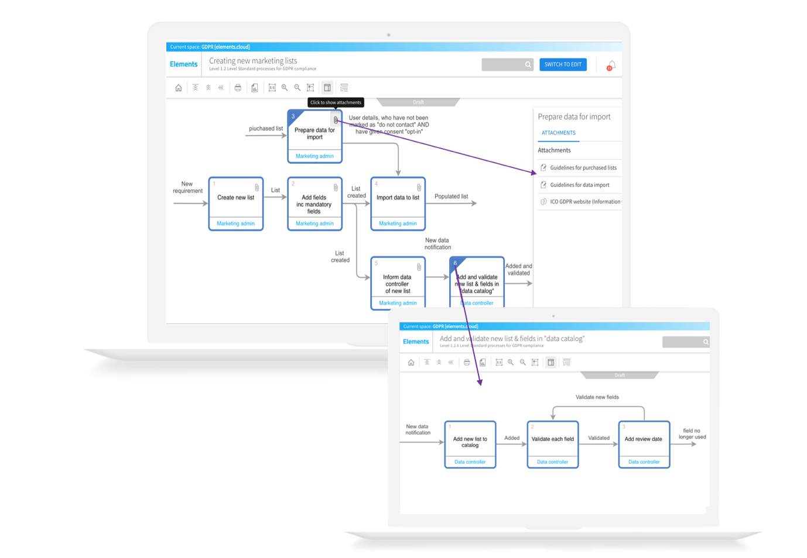807x558 pixels.
Task: Toggle list view icon in Creating new marketing lists toolbar
Action: [344, 88]
